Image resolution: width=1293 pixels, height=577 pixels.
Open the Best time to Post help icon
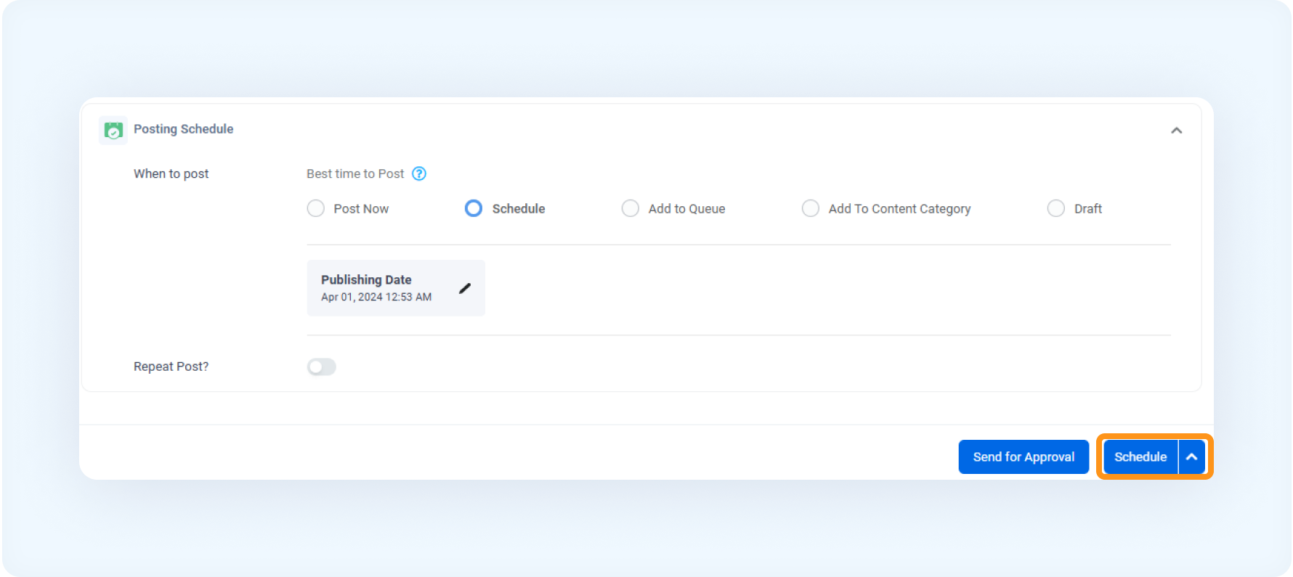click(x=419, y=173)
